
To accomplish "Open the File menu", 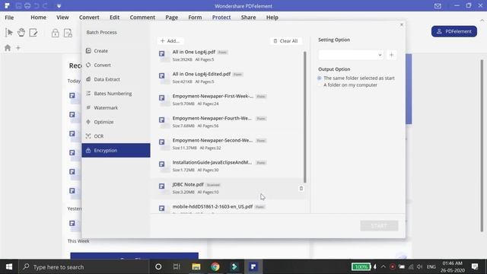I will tap(9, 18).
